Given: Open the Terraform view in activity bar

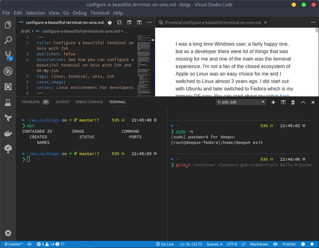Looking at the screenshot, I should pos(8,118).
